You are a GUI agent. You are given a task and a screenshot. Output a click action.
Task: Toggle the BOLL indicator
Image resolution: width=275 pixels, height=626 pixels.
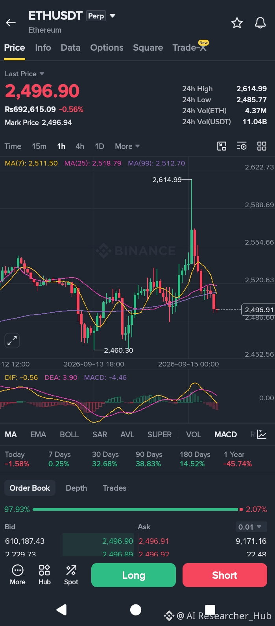[x=69, y=435]
